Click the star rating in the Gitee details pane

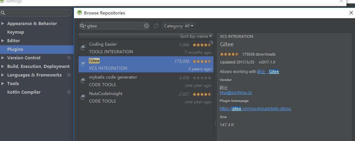(229, 54)
